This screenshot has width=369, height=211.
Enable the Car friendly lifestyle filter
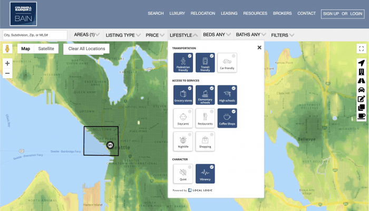pyautogui.click(x=227, y=63)
